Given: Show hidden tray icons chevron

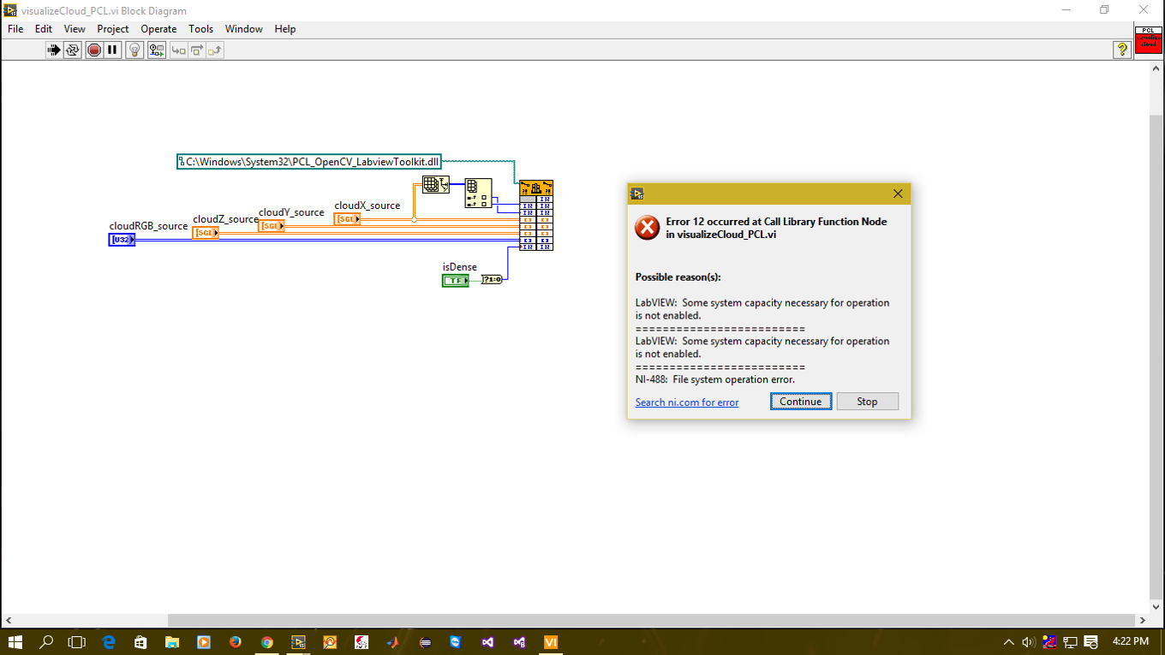Looking at the screenshot, I should [1008, 641].
